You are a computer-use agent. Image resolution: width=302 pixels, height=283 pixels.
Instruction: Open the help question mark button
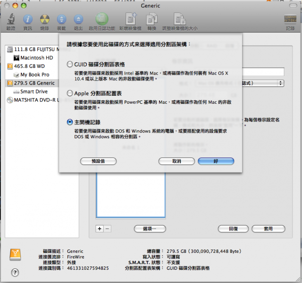tap(15, 273)
